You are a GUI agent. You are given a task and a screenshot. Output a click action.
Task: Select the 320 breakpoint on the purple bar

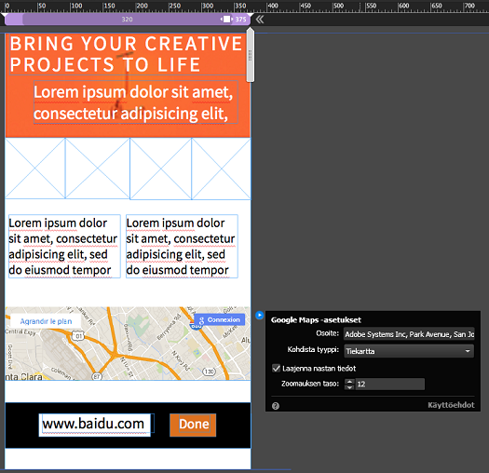127,20
